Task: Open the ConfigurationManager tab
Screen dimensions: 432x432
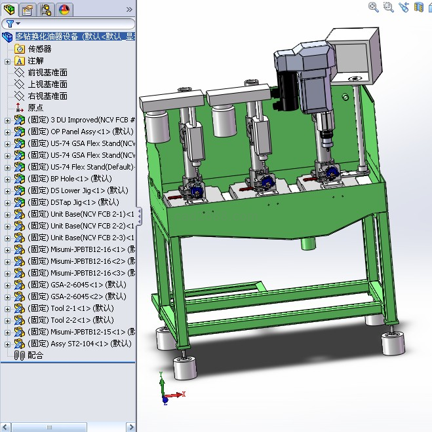Action: [x=46, y=9]
